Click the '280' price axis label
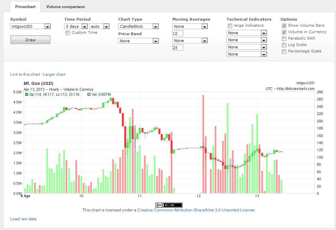The image size is (336, 230). click(320, 92)
